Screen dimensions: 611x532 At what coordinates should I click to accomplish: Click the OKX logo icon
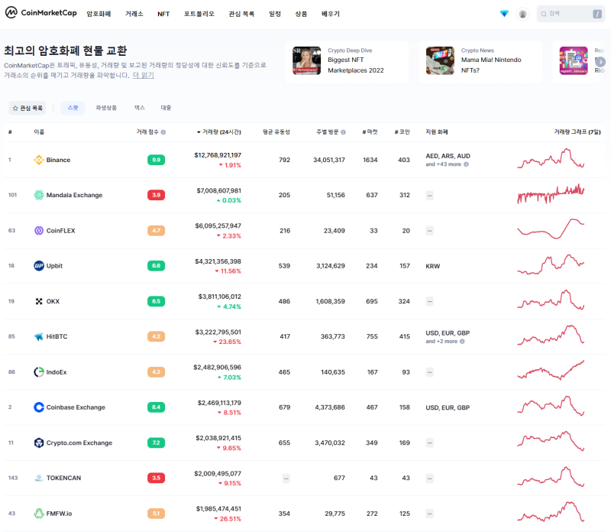coord(39,301)
